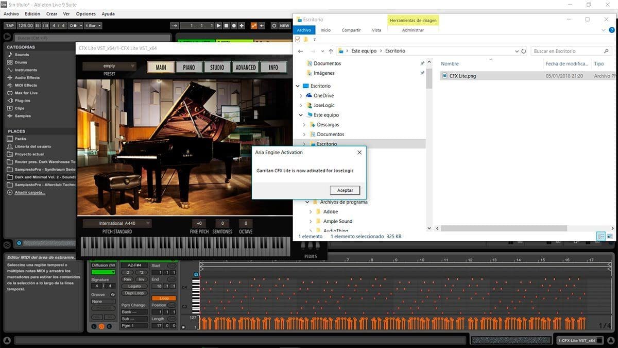Open the Drums category in Ableton's browser
618x348 pixels.
pos(21,62)
